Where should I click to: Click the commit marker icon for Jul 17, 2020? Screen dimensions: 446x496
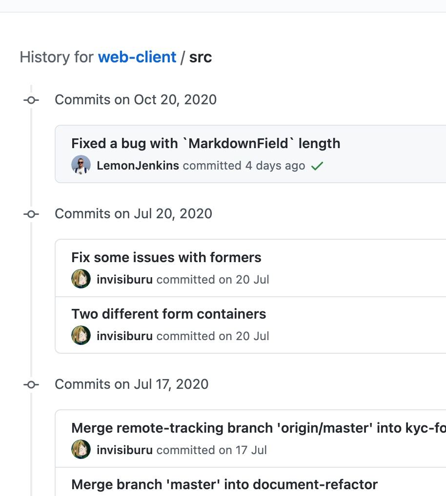[31, 384]
